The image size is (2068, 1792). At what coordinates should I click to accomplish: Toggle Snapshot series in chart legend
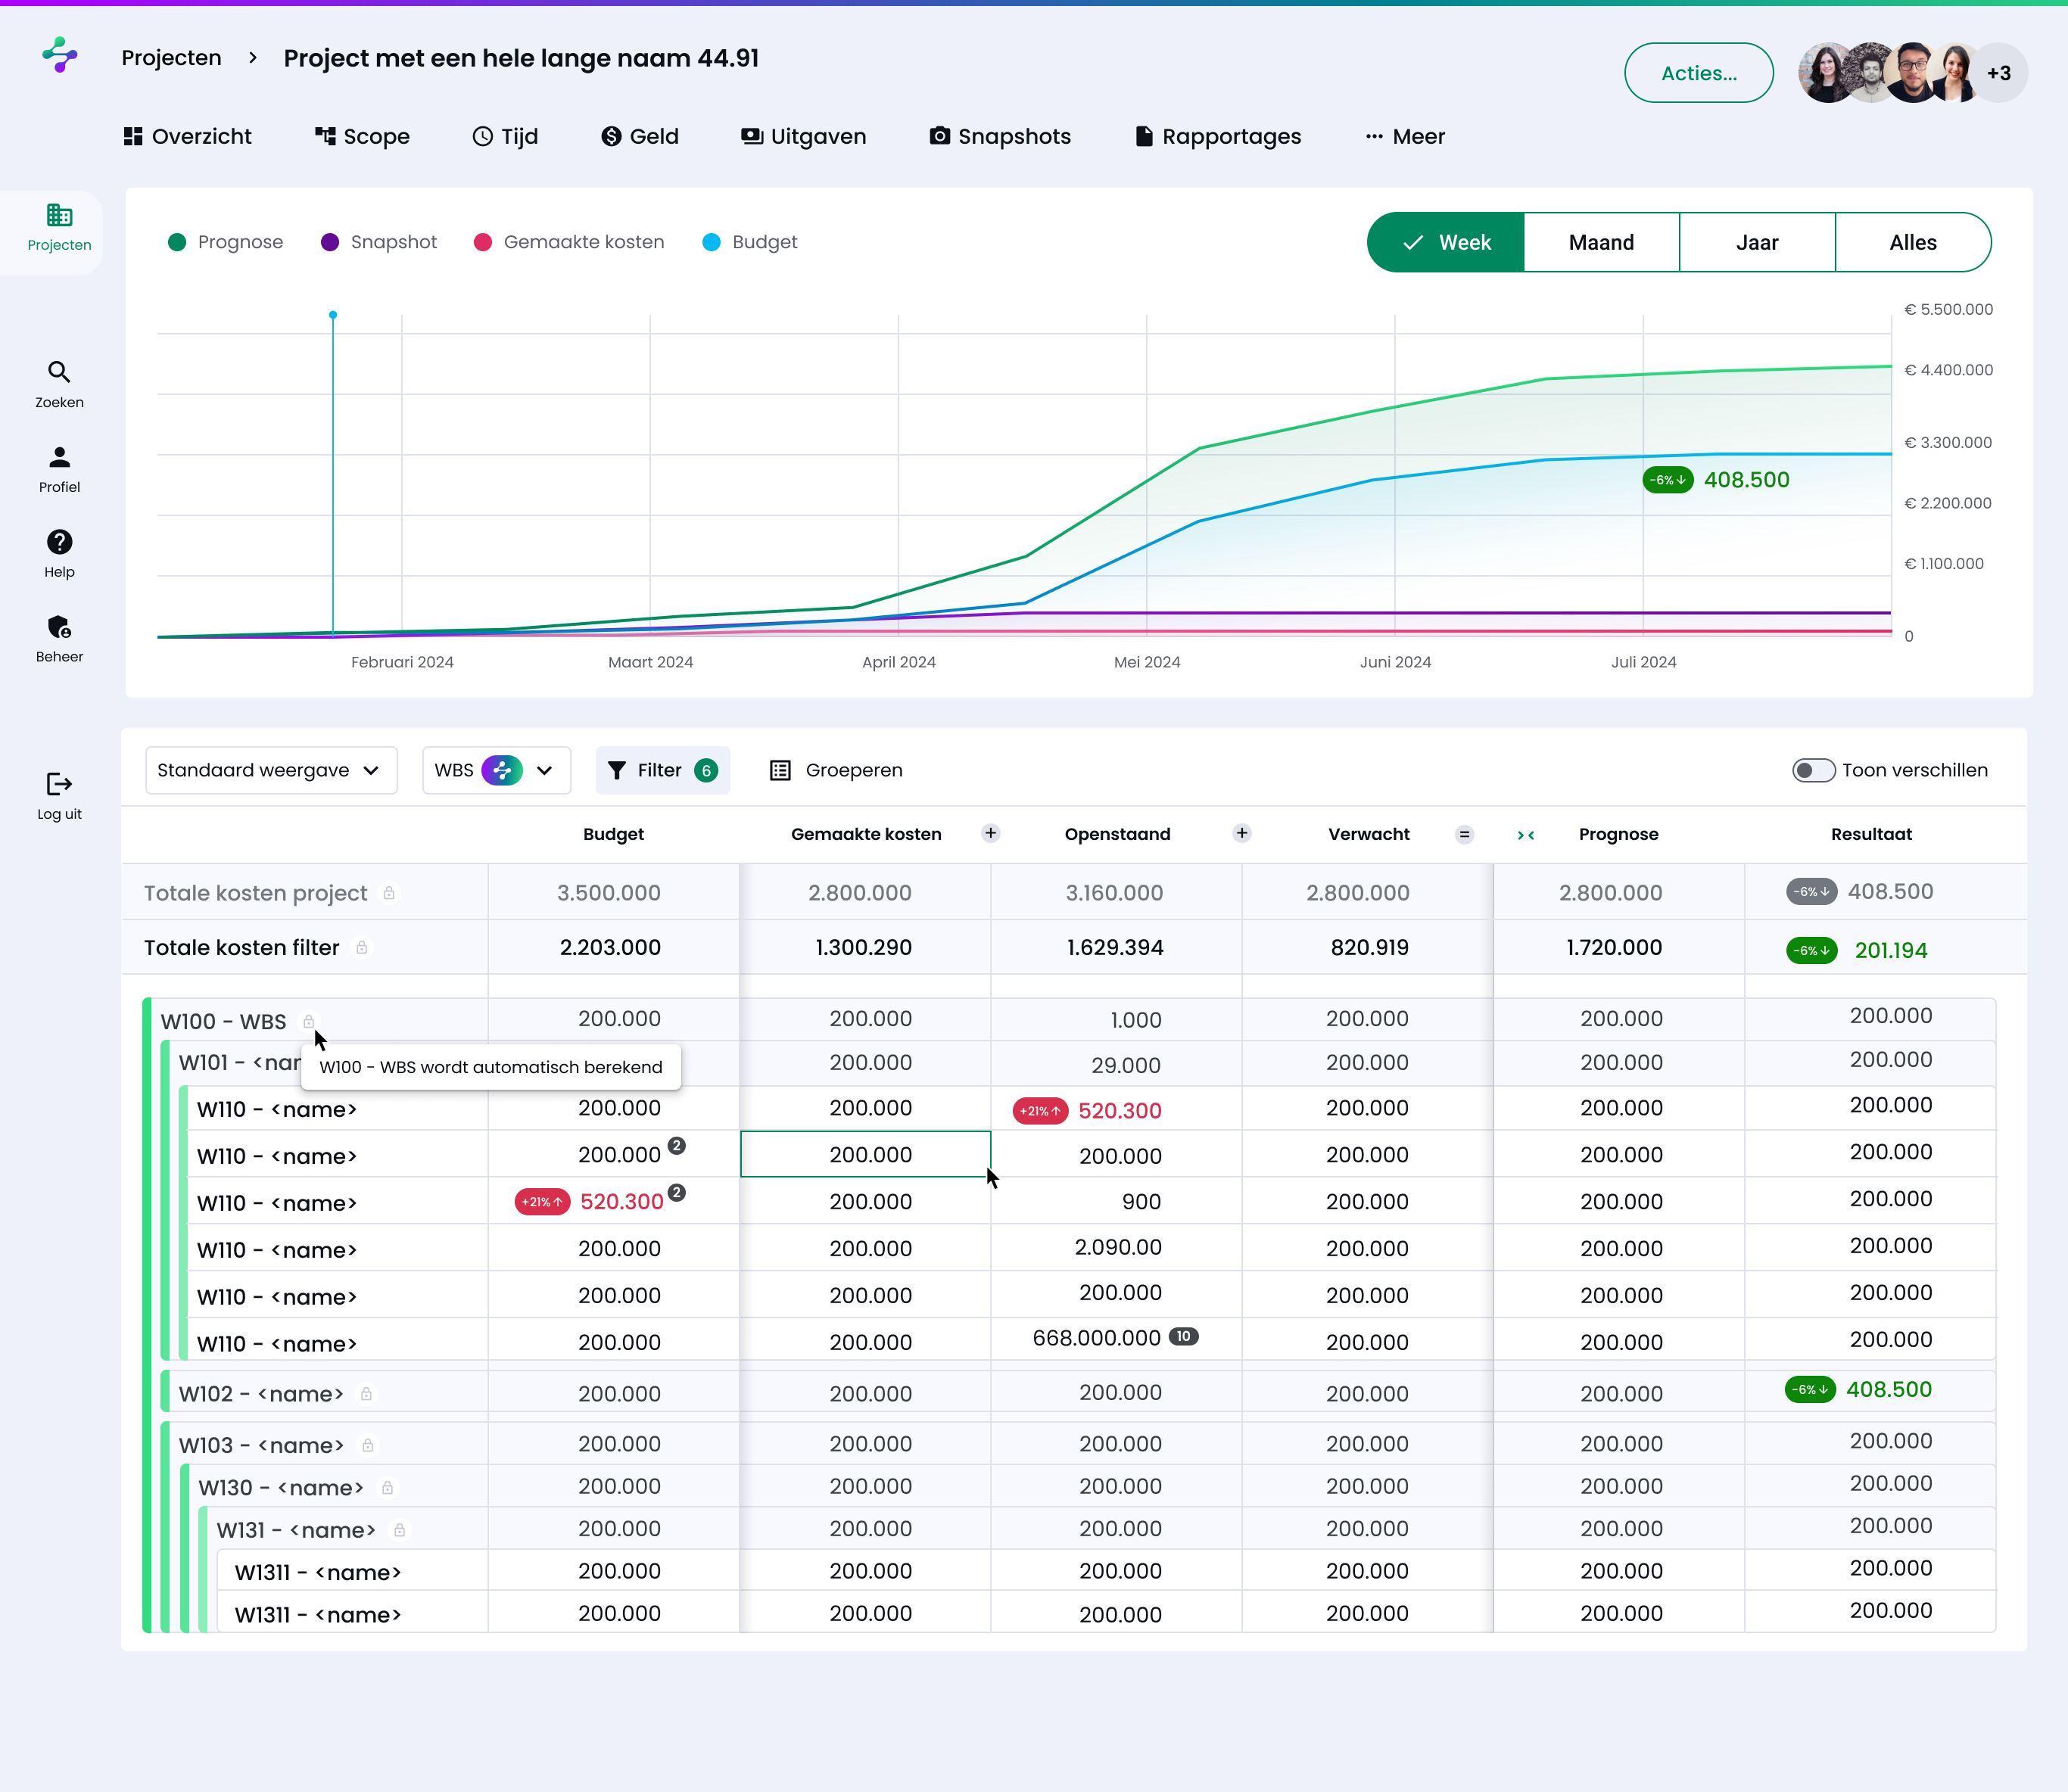(x=379, y=242)
